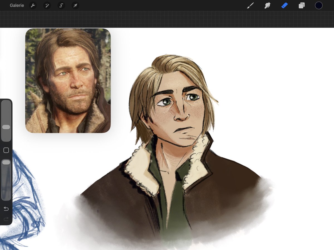Select the Smudge tool
Screen dimensions: 334x250
point(267,5)
